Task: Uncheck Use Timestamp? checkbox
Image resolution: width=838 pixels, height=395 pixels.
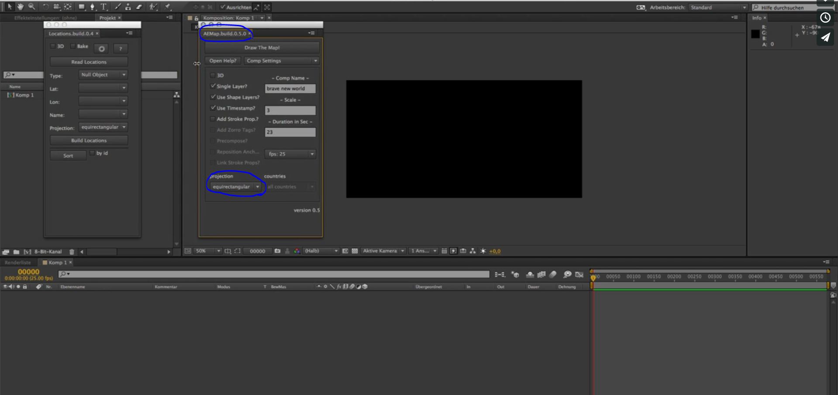Action: 213,108
